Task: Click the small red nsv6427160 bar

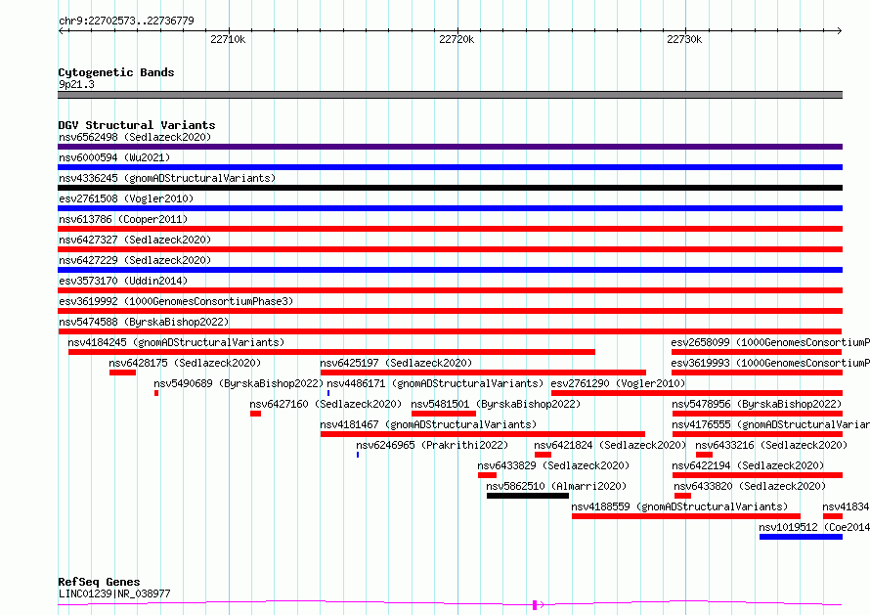Action: [255, 414]
